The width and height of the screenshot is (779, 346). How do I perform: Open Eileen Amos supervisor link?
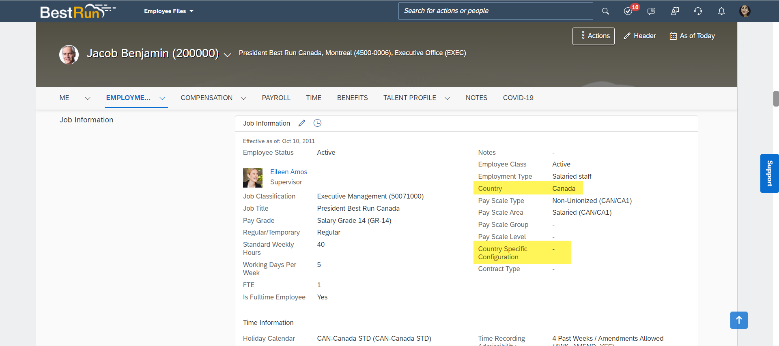(288, 172)
